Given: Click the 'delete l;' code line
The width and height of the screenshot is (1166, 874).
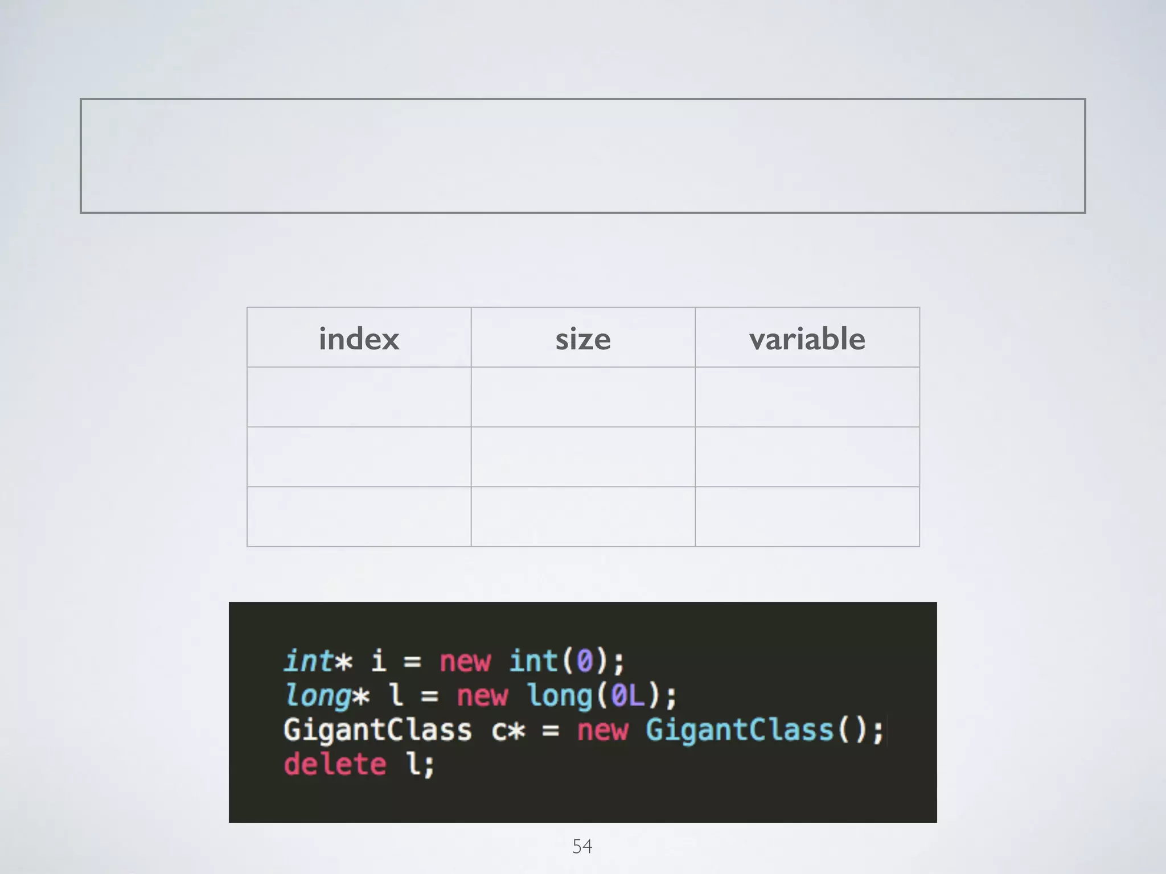Looking at the screenshot, I should pyautogui.click(x=359, y=764).
